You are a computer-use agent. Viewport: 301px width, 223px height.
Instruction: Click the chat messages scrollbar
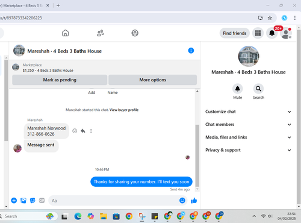point(197,155)
